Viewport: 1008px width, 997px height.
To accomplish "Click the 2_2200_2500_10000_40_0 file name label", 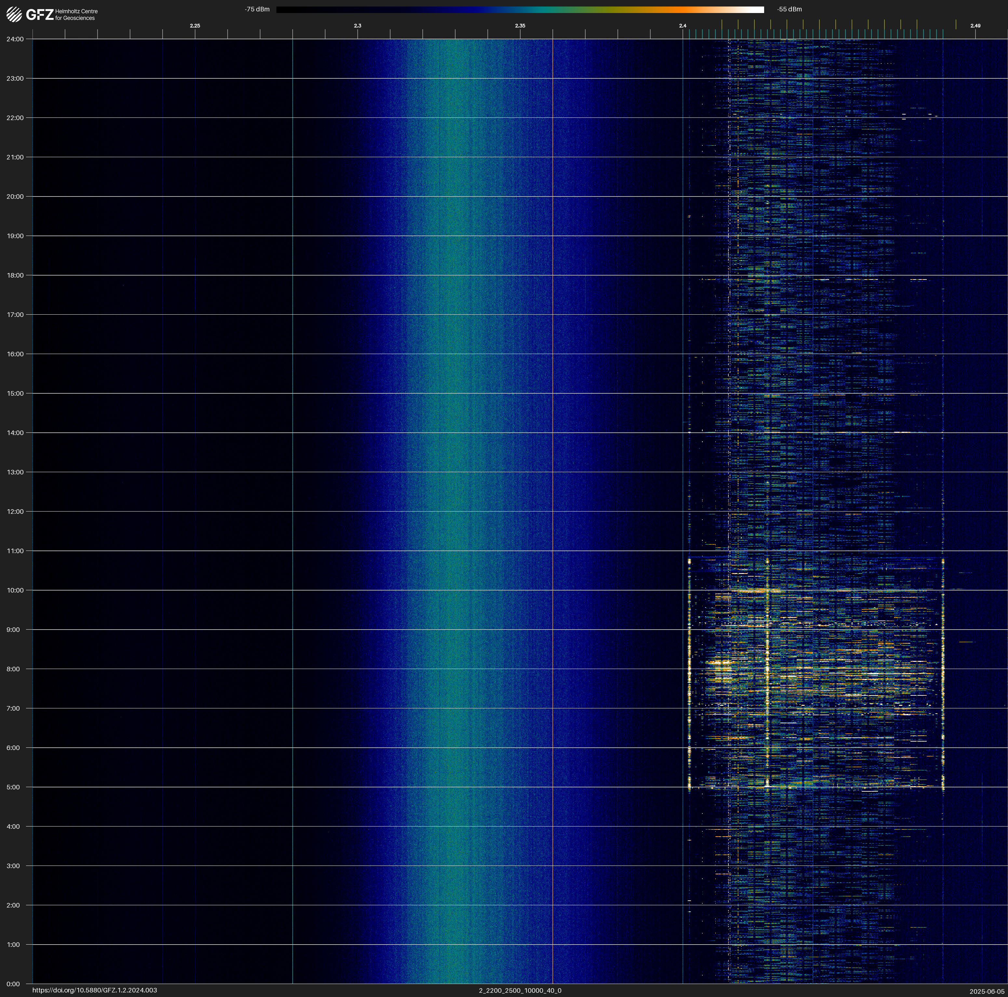I will 520,990.
